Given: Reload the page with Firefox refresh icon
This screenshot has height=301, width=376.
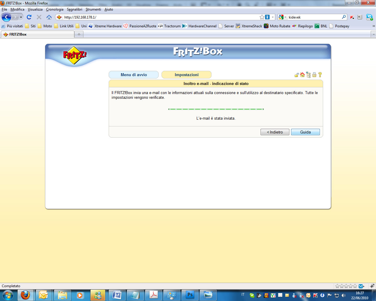Looking at the screenshot, I should [29, 17].
